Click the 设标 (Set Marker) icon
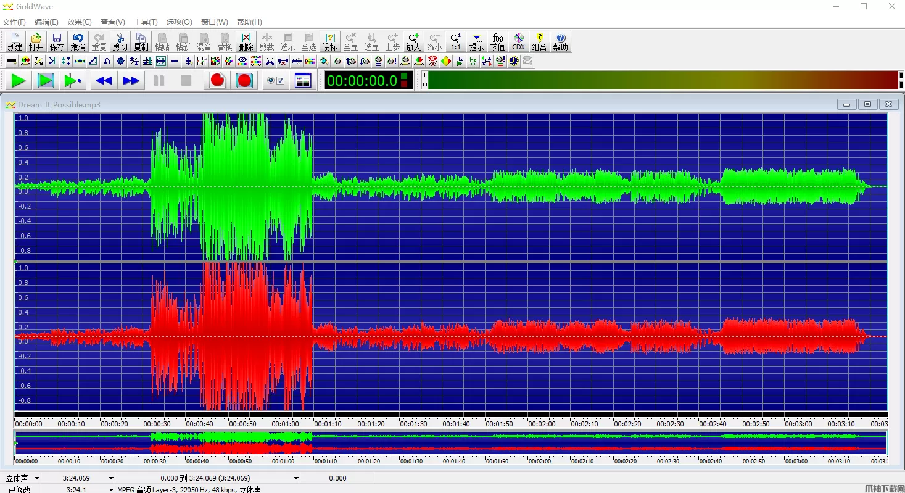The width and height of the screenshot is (905, 493). (329, 41)
